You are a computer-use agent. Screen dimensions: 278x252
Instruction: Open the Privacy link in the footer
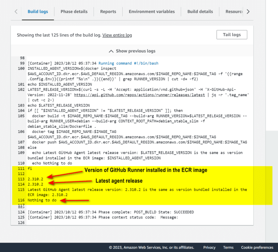[209, 247]
